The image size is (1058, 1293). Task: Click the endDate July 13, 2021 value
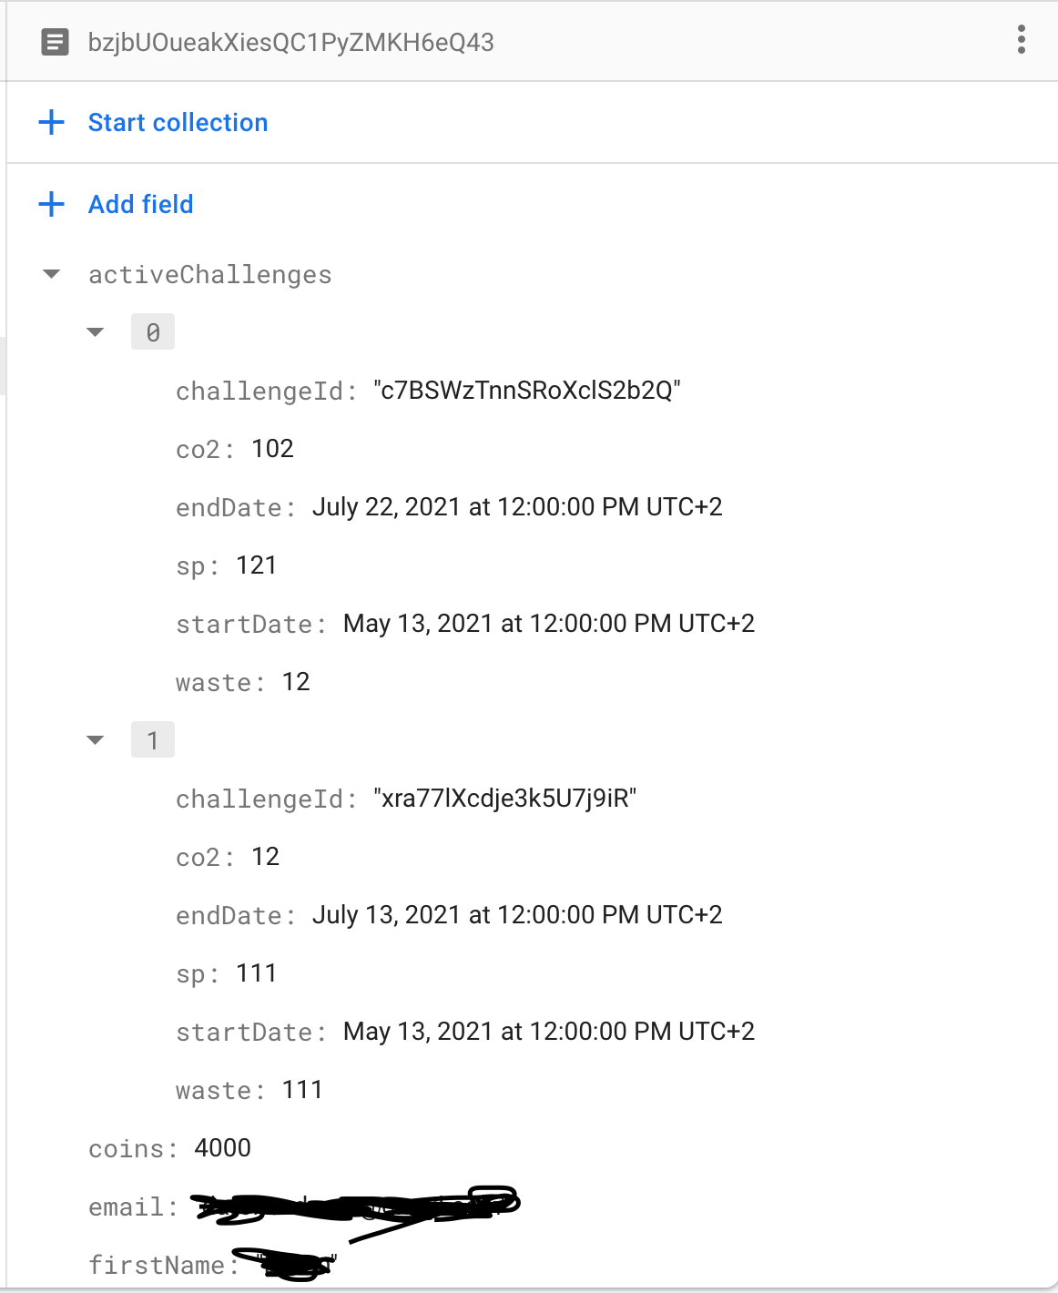pos(516,915)
